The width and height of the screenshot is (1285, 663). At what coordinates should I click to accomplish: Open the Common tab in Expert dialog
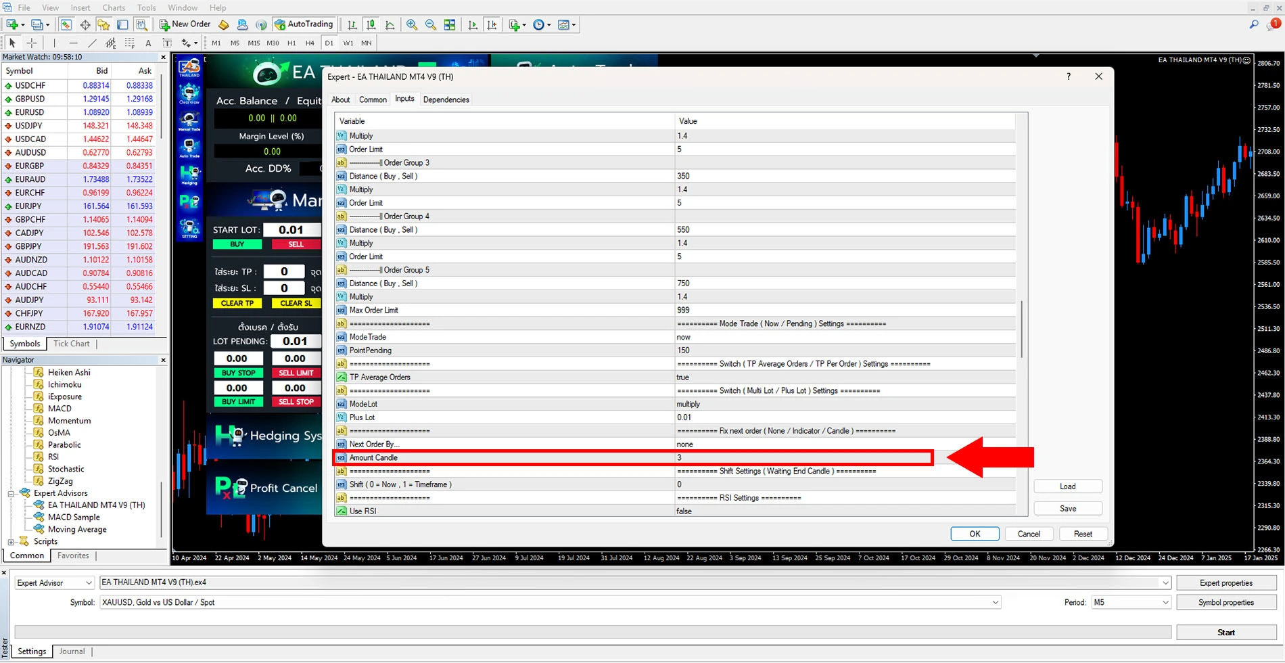point(373,99)
